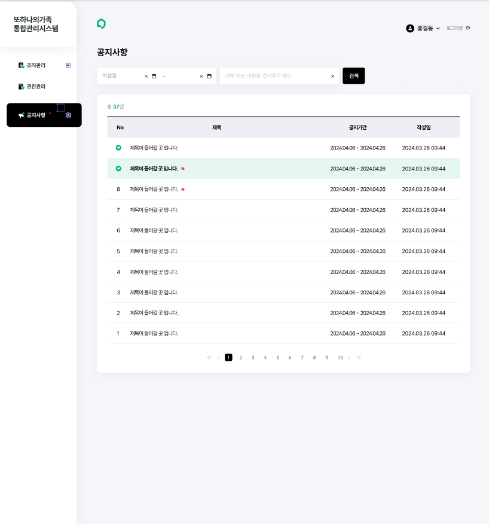Click the logout arrow icon

pyautogui.click(x=468, y=28)
